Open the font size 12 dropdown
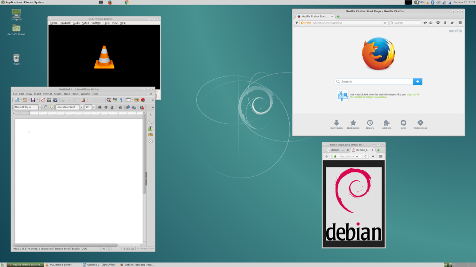Screen dimensions: 476x267 click(x=93, y=107)
